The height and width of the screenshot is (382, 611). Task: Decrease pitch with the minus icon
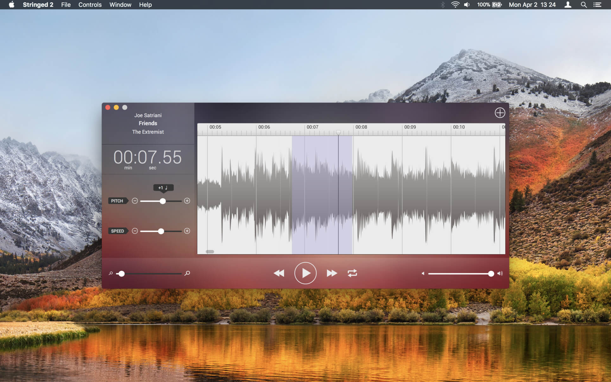(x=135, y=201)
